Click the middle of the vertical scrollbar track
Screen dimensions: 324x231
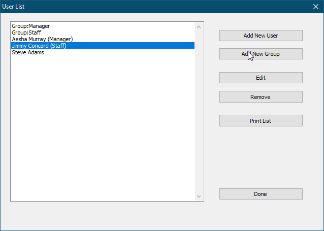point(199,112)
